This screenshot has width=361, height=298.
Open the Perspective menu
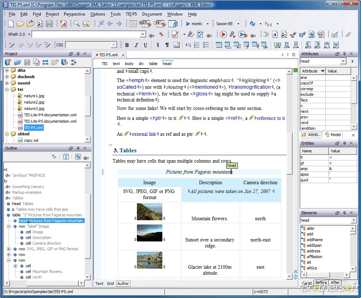74,14
